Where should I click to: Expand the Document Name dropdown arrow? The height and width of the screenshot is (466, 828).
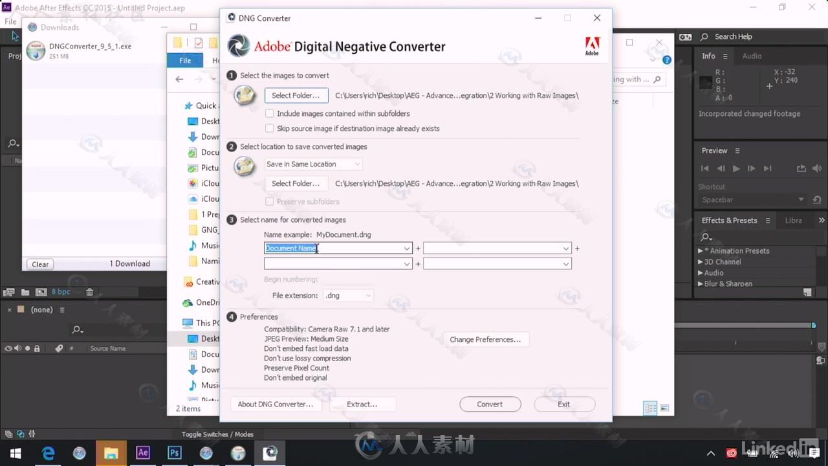[x=407, y=249]
